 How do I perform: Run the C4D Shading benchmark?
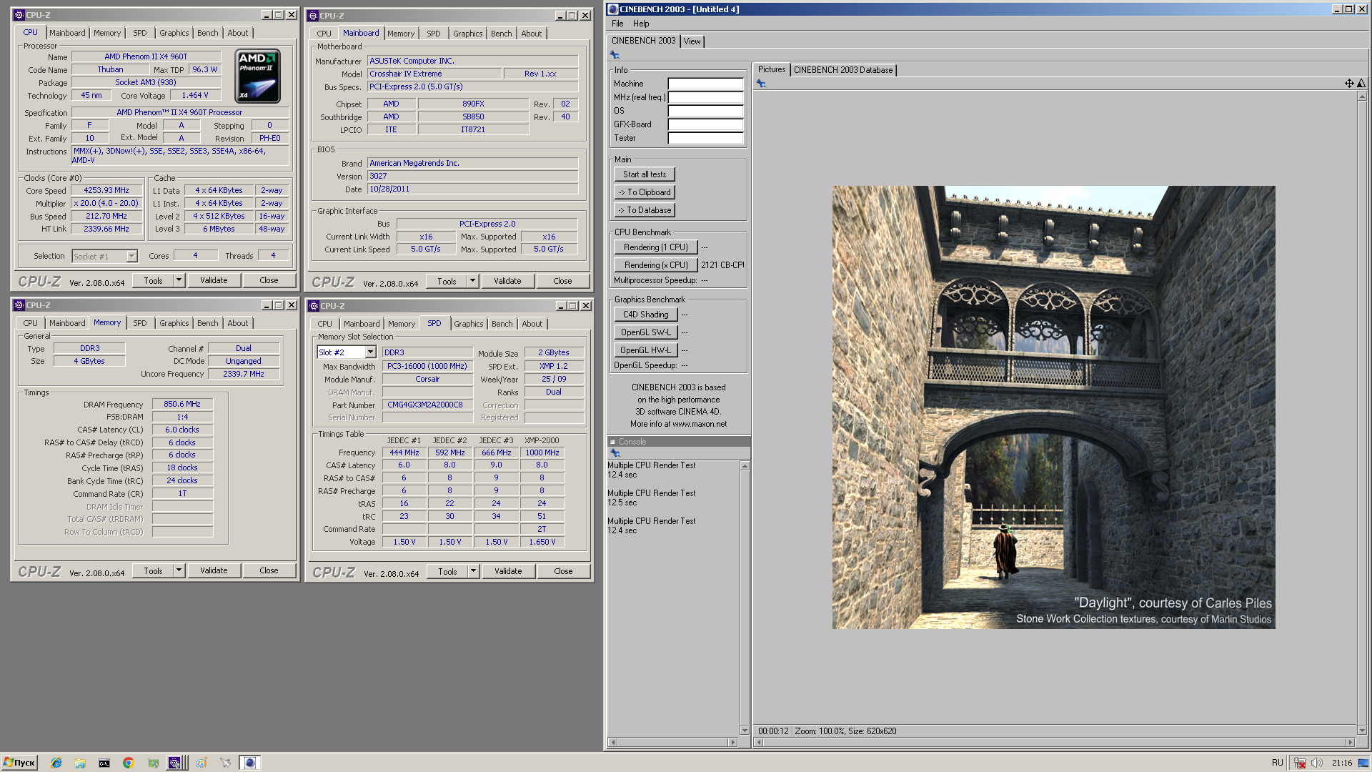[x=646, y=315]
